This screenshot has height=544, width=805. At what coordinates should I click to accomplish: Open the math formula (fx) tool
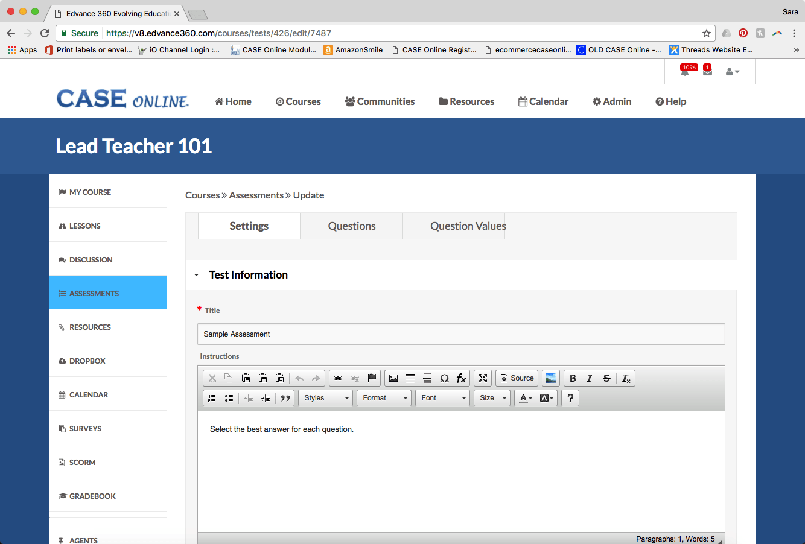point(461,378)
